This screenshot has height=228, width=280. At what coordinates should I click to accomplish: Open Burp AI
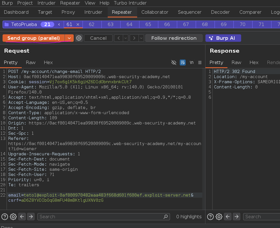tap(223, 38)
